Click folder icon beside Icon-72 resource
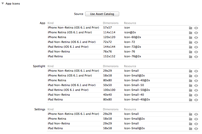Screen dimensions: 202x134 (191, 42)
